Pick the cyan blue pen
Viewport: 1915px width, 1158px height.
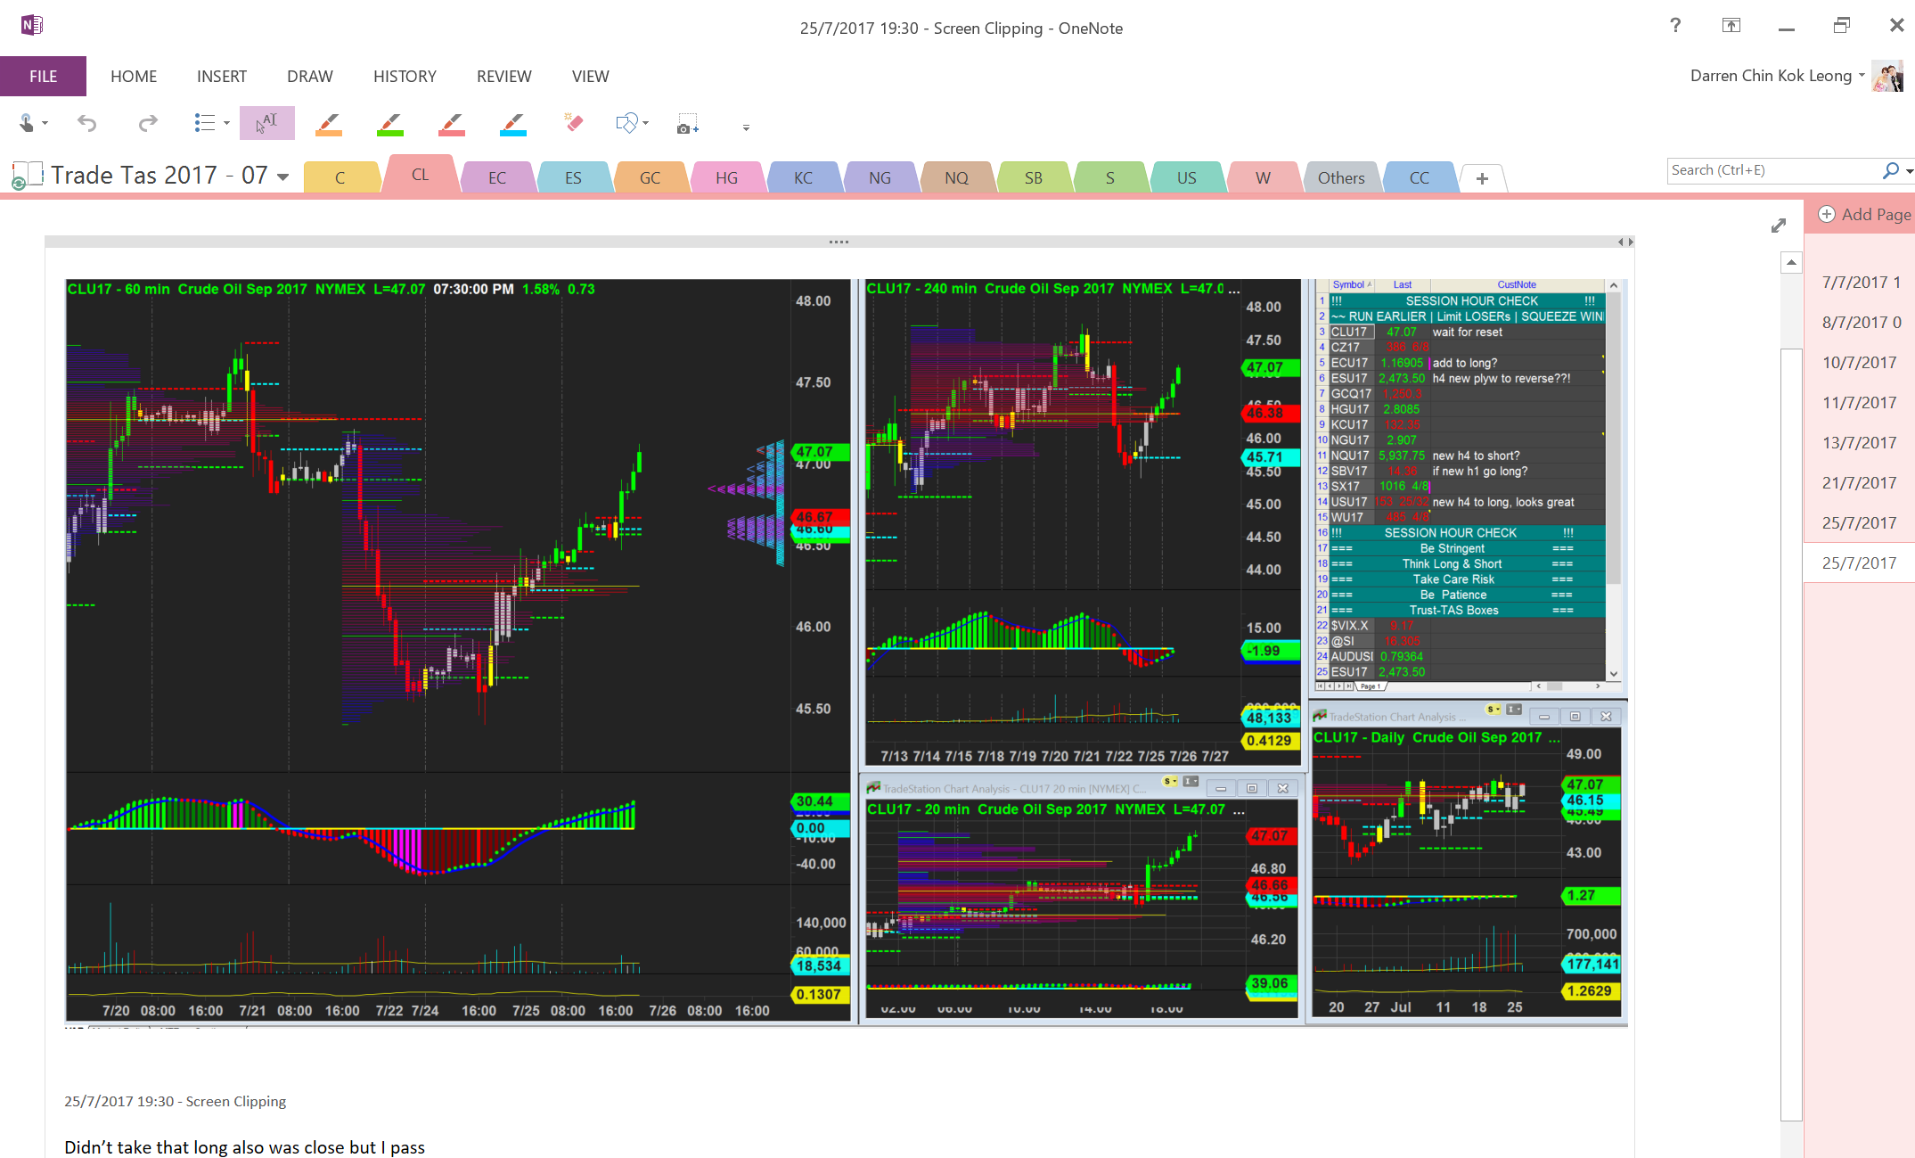point(513,123)
